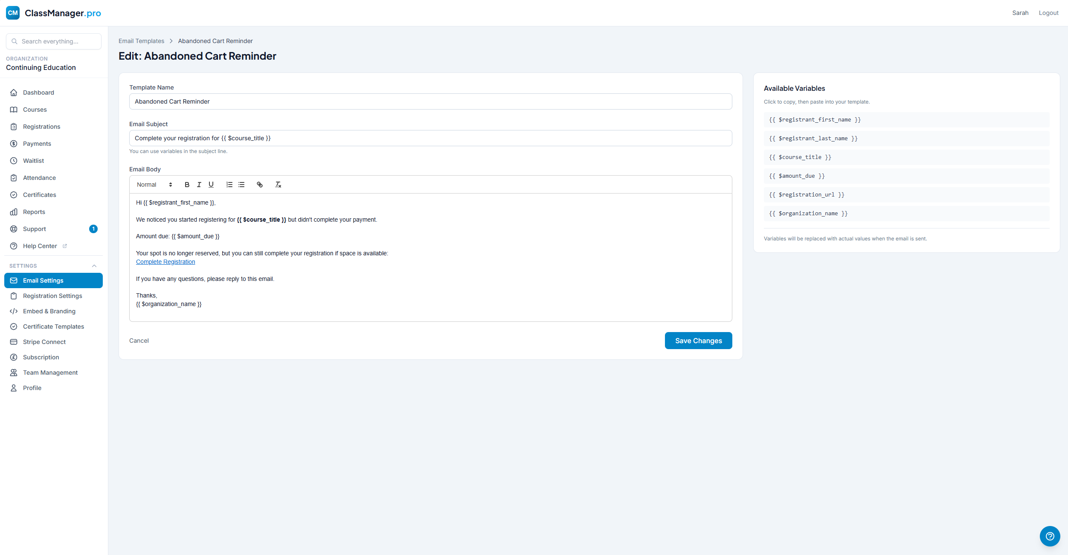Insert an ordered list in the email editor
The height and width of the screenshot is (555, 1068).
click(229, 184)
